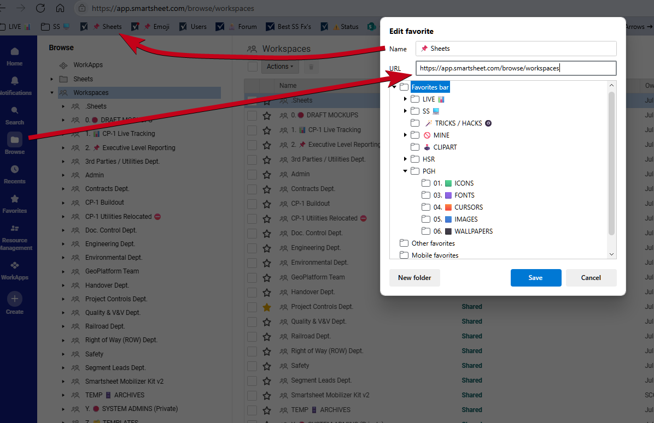Click the trash delete icon next to Actions
This screenshot has width=654, height=423.
[x=311, y=67]
